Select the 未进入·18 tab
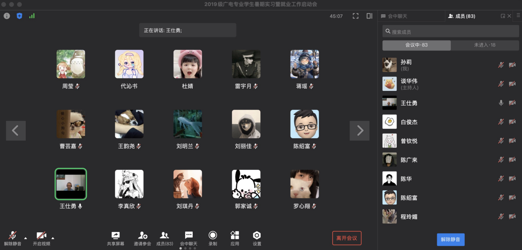This screenshot has height=250, width=522. [x=485, y=45]
